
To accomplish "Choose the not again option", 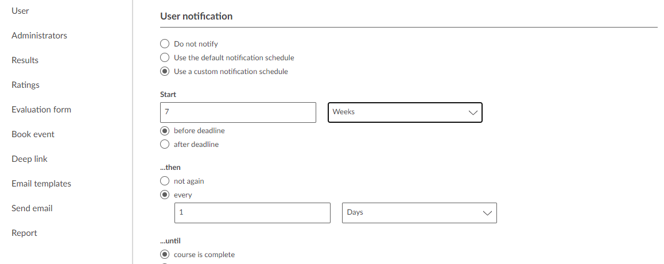I will coord(165,181).
